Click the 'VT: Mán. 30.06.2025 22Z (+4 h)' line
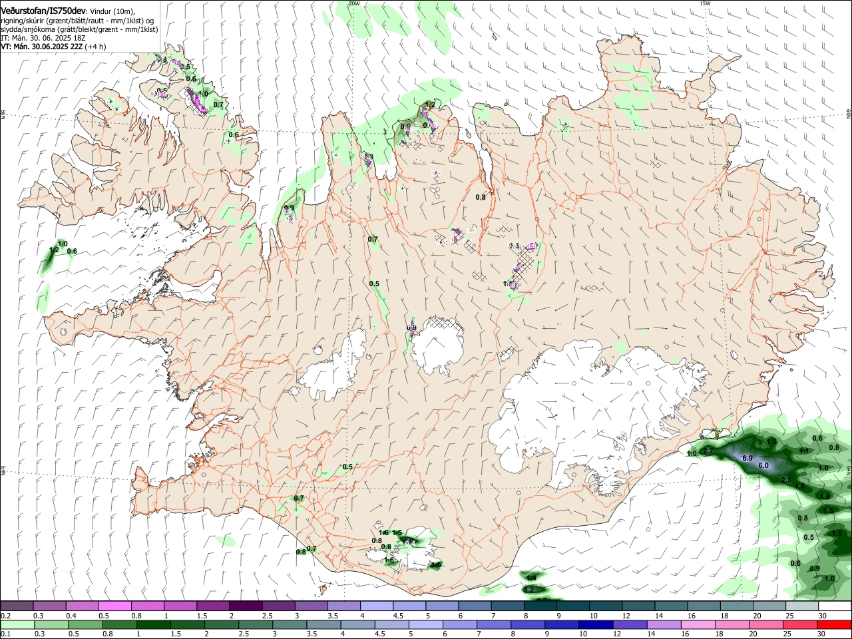 click(53, 47)
